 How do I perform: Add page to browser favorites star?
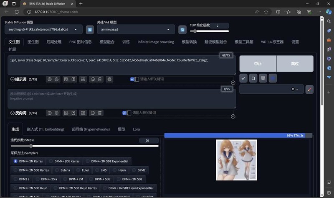[x=266, y=12]
